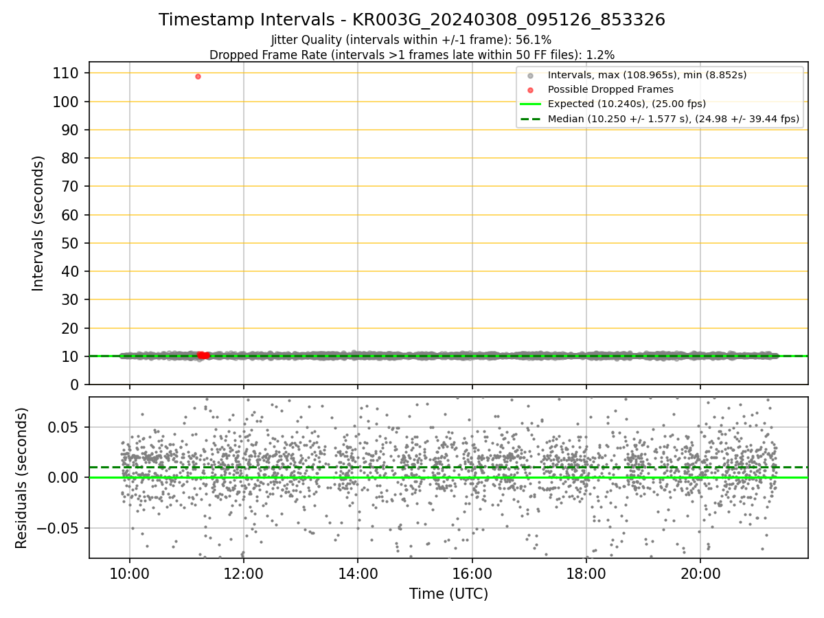The width and height of the screenshot is (824, 618).
Task: Click the '60' y-axis tick label
Action: 70,215
